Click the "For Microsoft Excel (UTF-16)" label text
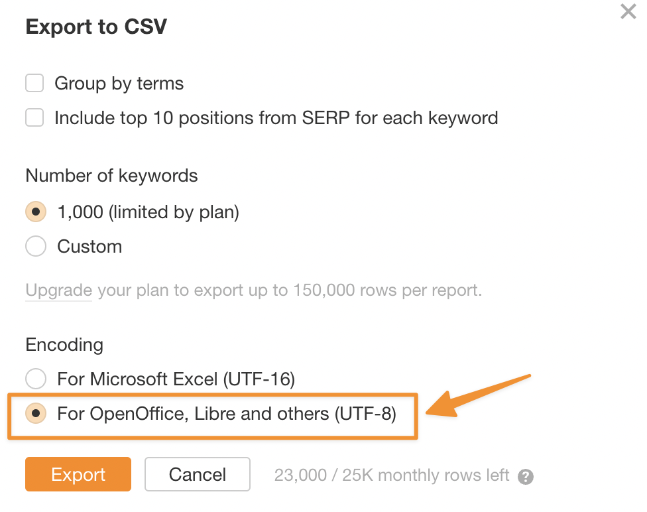This screenshot has height=512, width=647. click(176, 379)
